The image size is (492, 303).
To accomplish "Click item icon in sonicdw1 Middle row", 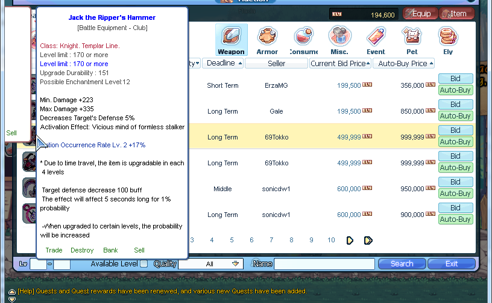I will tap(29, 188).
